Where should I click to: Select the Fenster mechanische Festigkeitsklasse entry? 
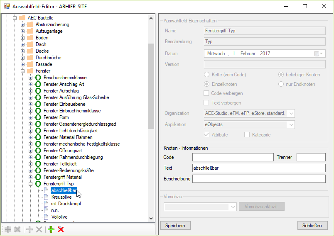pos(82,144)
